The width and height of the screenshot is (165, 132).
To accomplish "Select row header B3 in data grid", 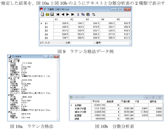I will tap(47, 31).
